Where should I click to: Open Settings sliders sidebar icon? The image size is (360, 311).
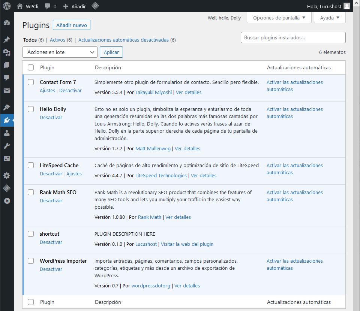(7, 158)
